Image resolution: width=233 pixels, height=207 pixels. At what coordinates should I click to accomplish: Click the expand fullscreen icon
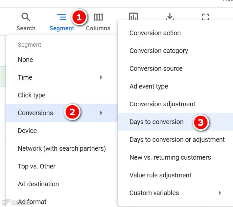click(x=206, y=17)
